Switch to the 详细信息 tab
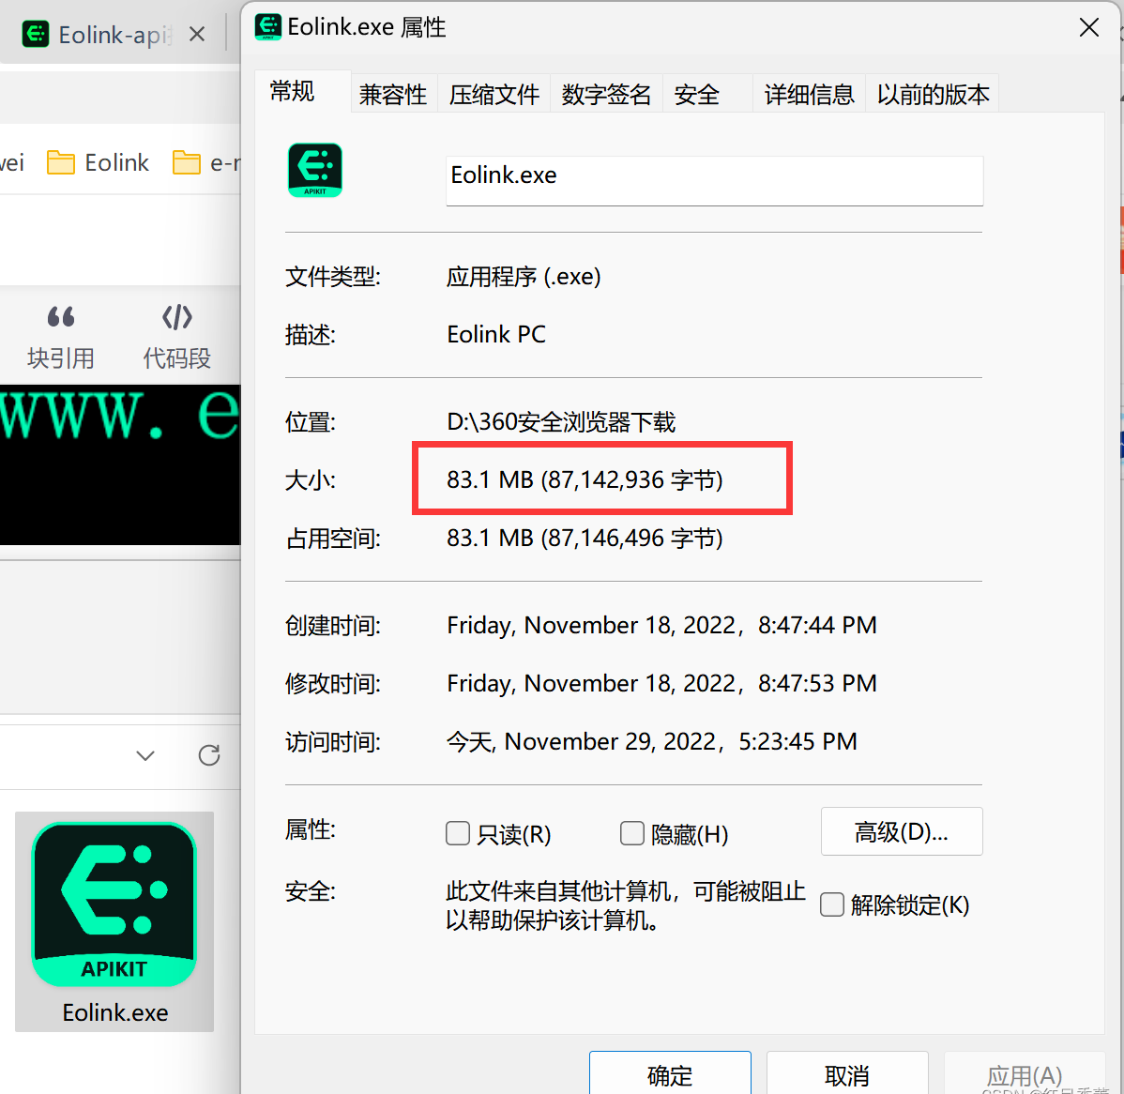This screenshot has width=1124, height=1094. (x=808, y=93)
